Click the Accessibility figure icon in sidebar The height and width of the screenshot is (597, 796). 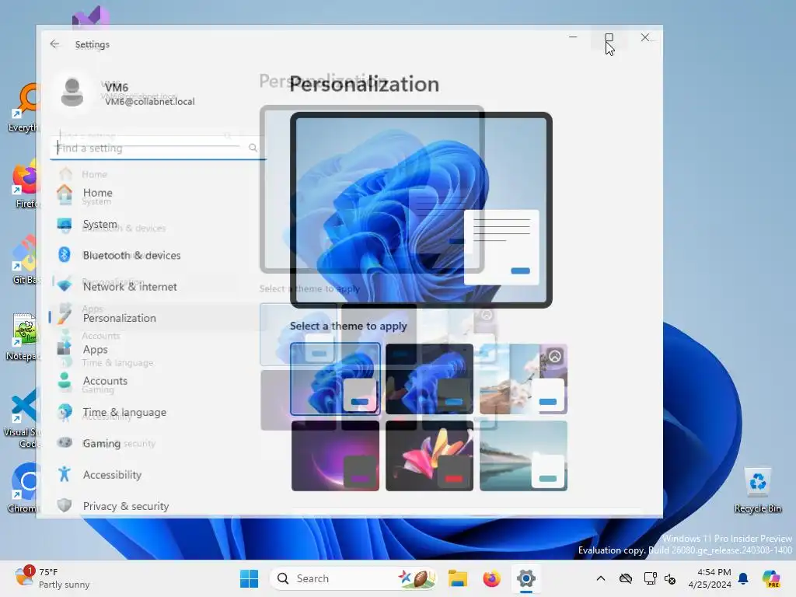tap(65, 474)
